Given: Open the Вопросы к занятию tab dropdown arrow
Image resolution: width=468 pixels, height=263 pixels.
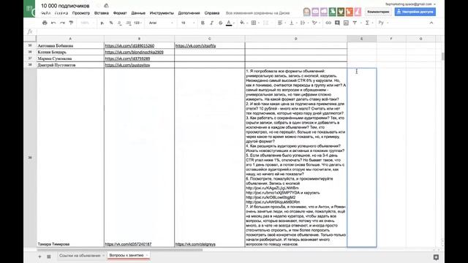Looking at the screenshot, I should coord(147,256).
